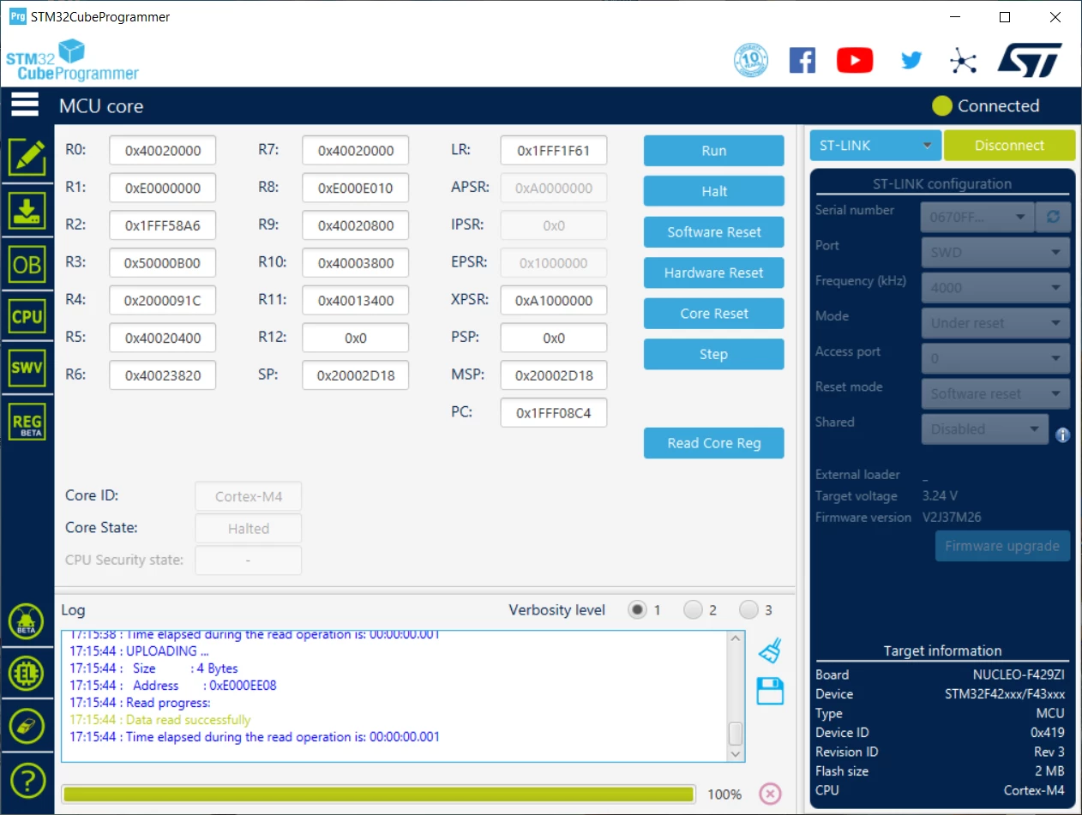This screenshot has width=1082, height=815.
Task: Open the Option Bytes OB panel
Action: point(27,265)
